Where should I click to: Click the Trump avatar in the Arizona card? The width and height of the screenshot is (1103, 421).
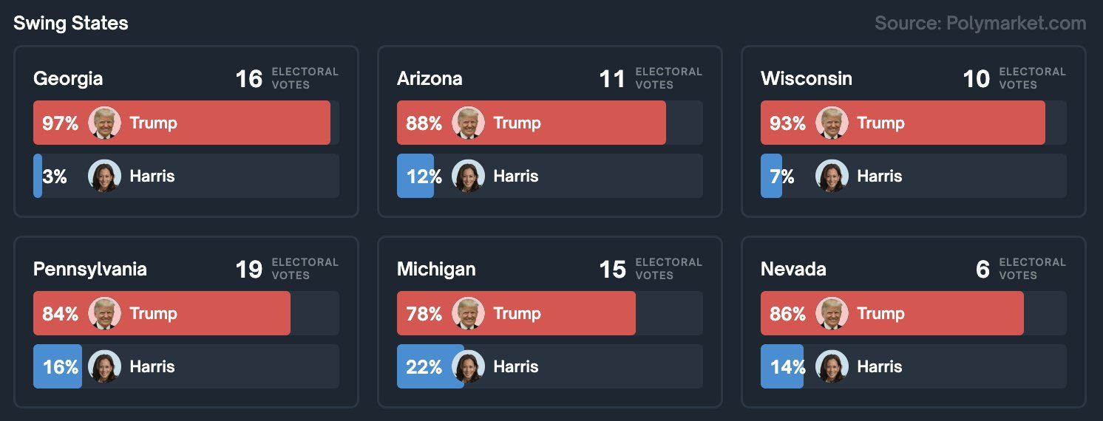tap(468, 123)
